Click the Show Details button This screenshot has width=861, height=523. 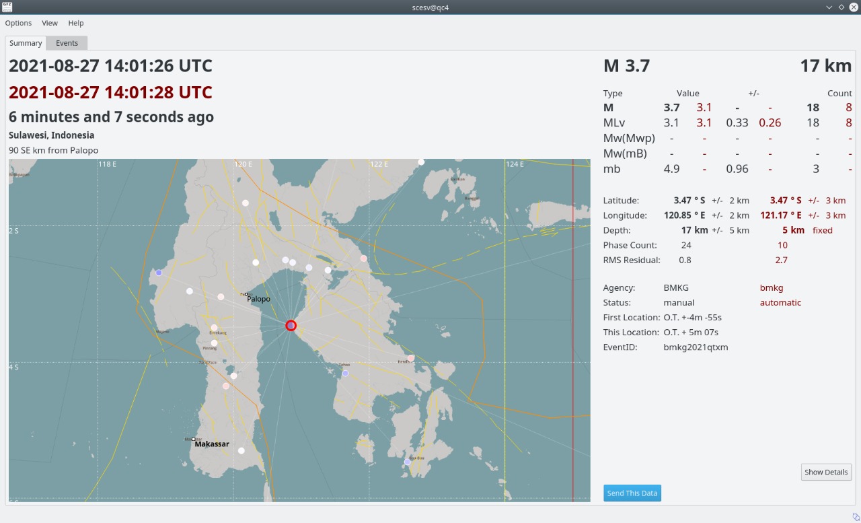[x=826, y=472]
